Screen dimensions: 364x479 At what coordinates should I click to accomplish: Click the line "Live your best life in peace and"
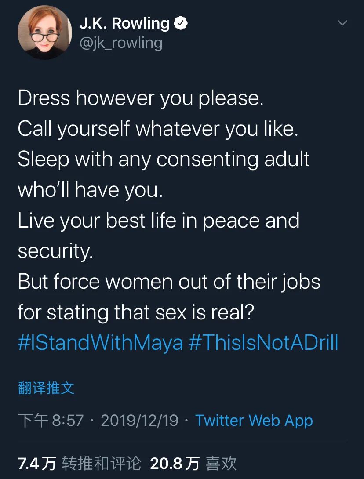point(158,221)
